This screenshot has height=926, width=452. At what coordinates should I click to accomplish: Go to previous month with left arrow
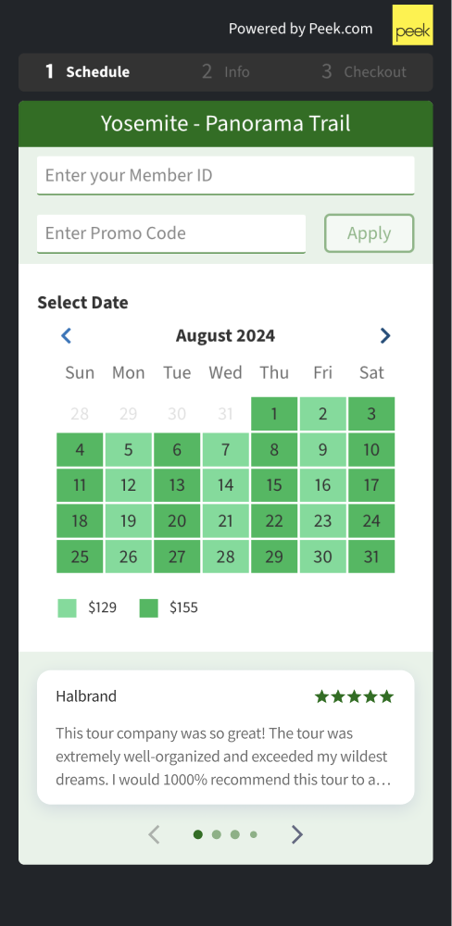66,336
